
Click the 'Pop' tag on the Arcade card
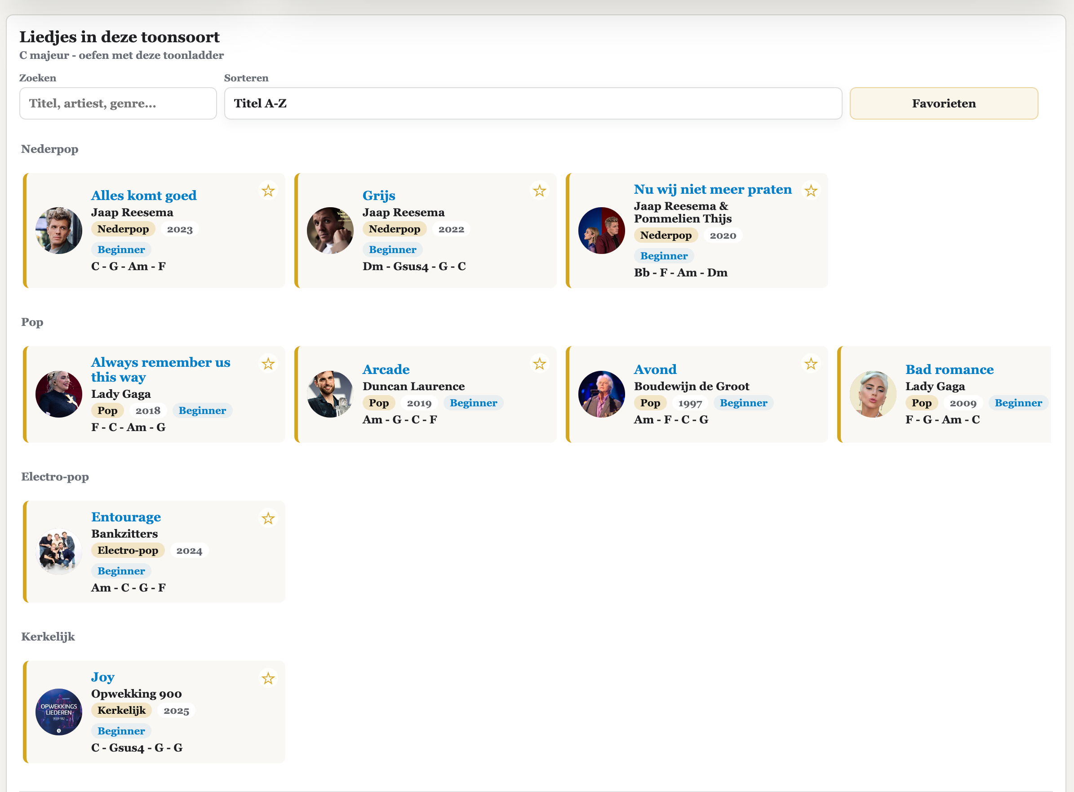379,403
